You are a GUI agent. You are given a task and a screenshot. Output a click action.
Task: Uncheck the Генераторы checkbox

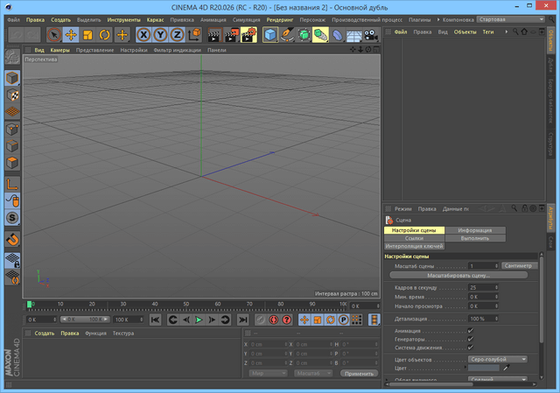470,339
